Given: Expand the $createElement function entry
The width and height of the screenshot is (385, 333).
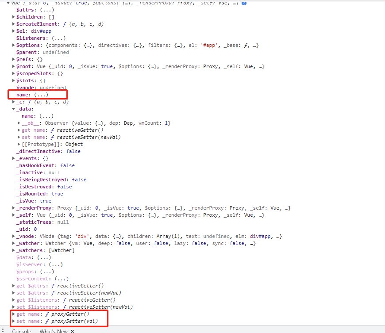Looking at the screenshot, I should click(14, 24).
